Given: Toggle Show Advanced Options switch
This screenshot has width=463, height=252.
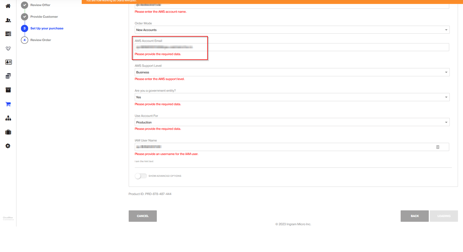Looking at the screenshot, I should [x=141, y=176].
